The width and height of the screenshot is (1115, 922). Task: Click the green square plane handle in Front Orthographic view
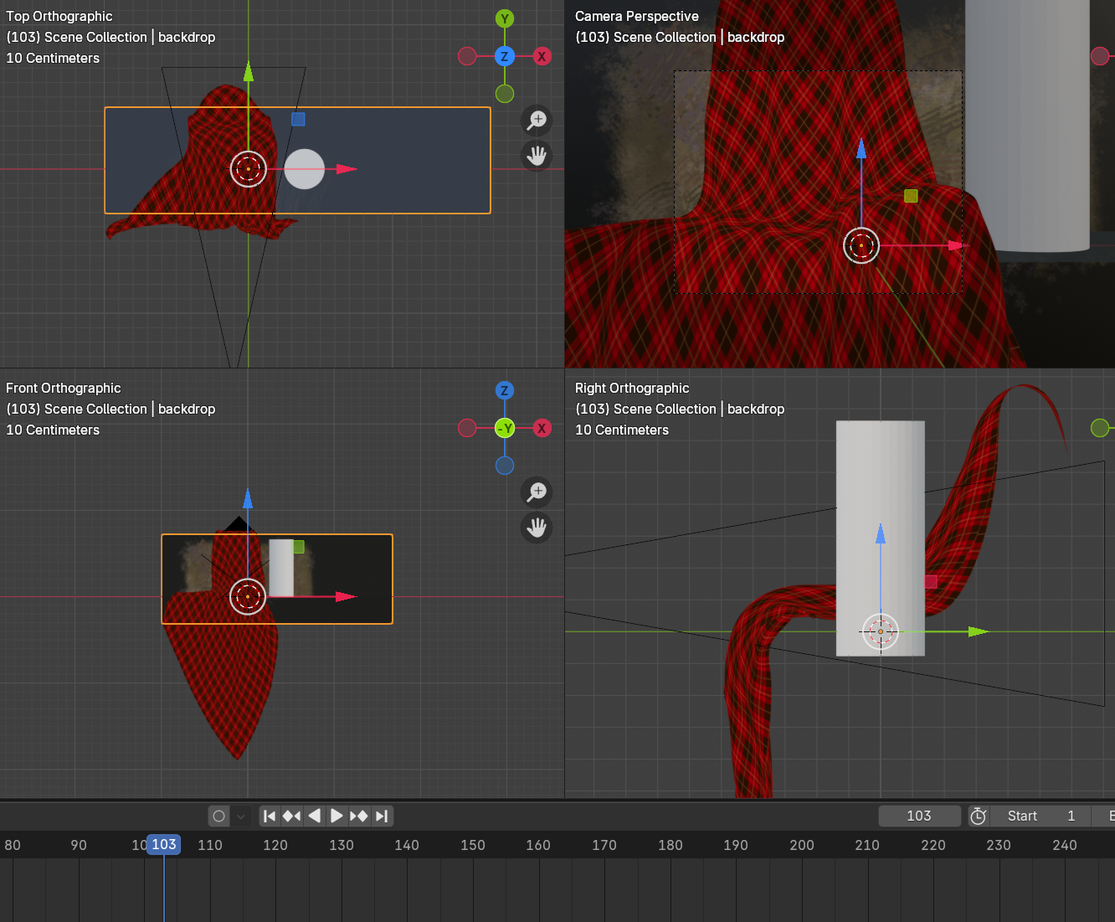(298, 547)
